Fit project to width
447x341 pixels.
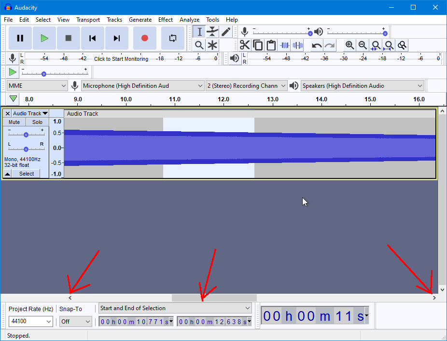389,45
